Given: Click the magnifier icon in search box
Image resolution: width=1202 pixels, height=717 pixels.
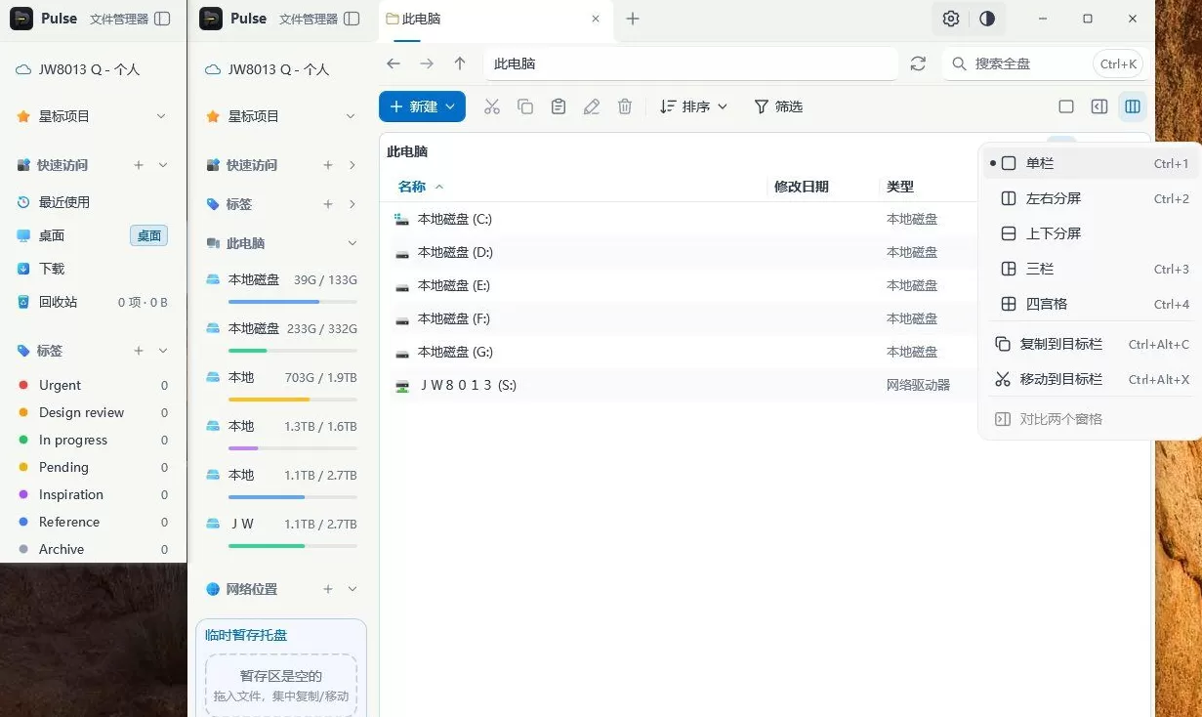Looking at the screenshot, I should [x=959, y=63].
